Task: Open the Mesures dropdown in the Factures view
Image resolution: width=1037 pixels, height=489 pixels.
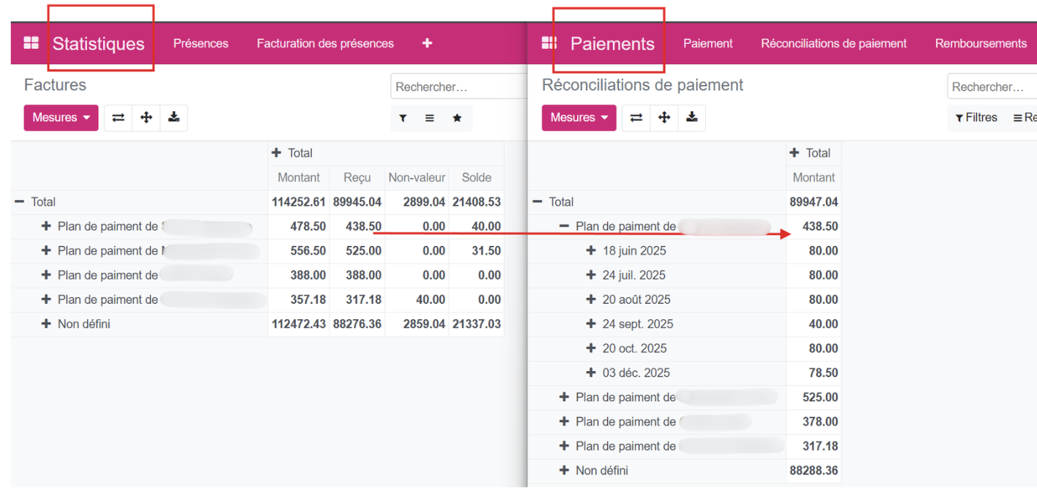Action: 61,117
